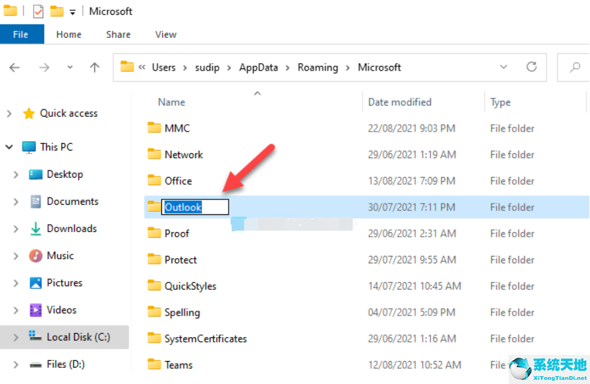590x384 pixels.
Task: Navigate to Roaming in the breadcrumb
Action: tap(318, 67)
